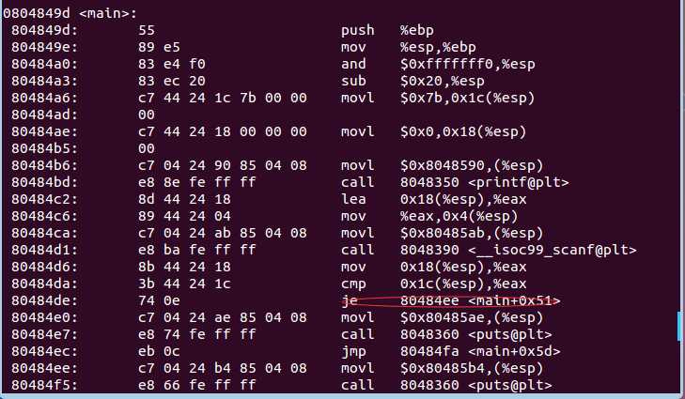Viewport: 685px width, 399px height.
Task: Click the cmp instruction mnemonic
Action: pos(352,283)
